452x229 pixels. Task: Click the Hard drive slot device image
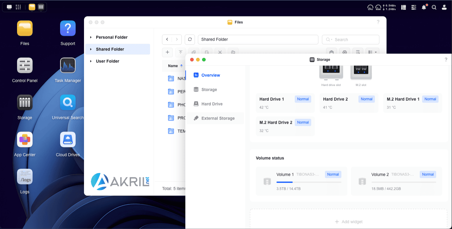331,73
